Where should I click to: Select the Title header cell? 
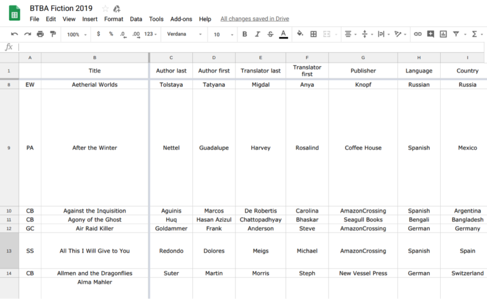pos(95,71)
